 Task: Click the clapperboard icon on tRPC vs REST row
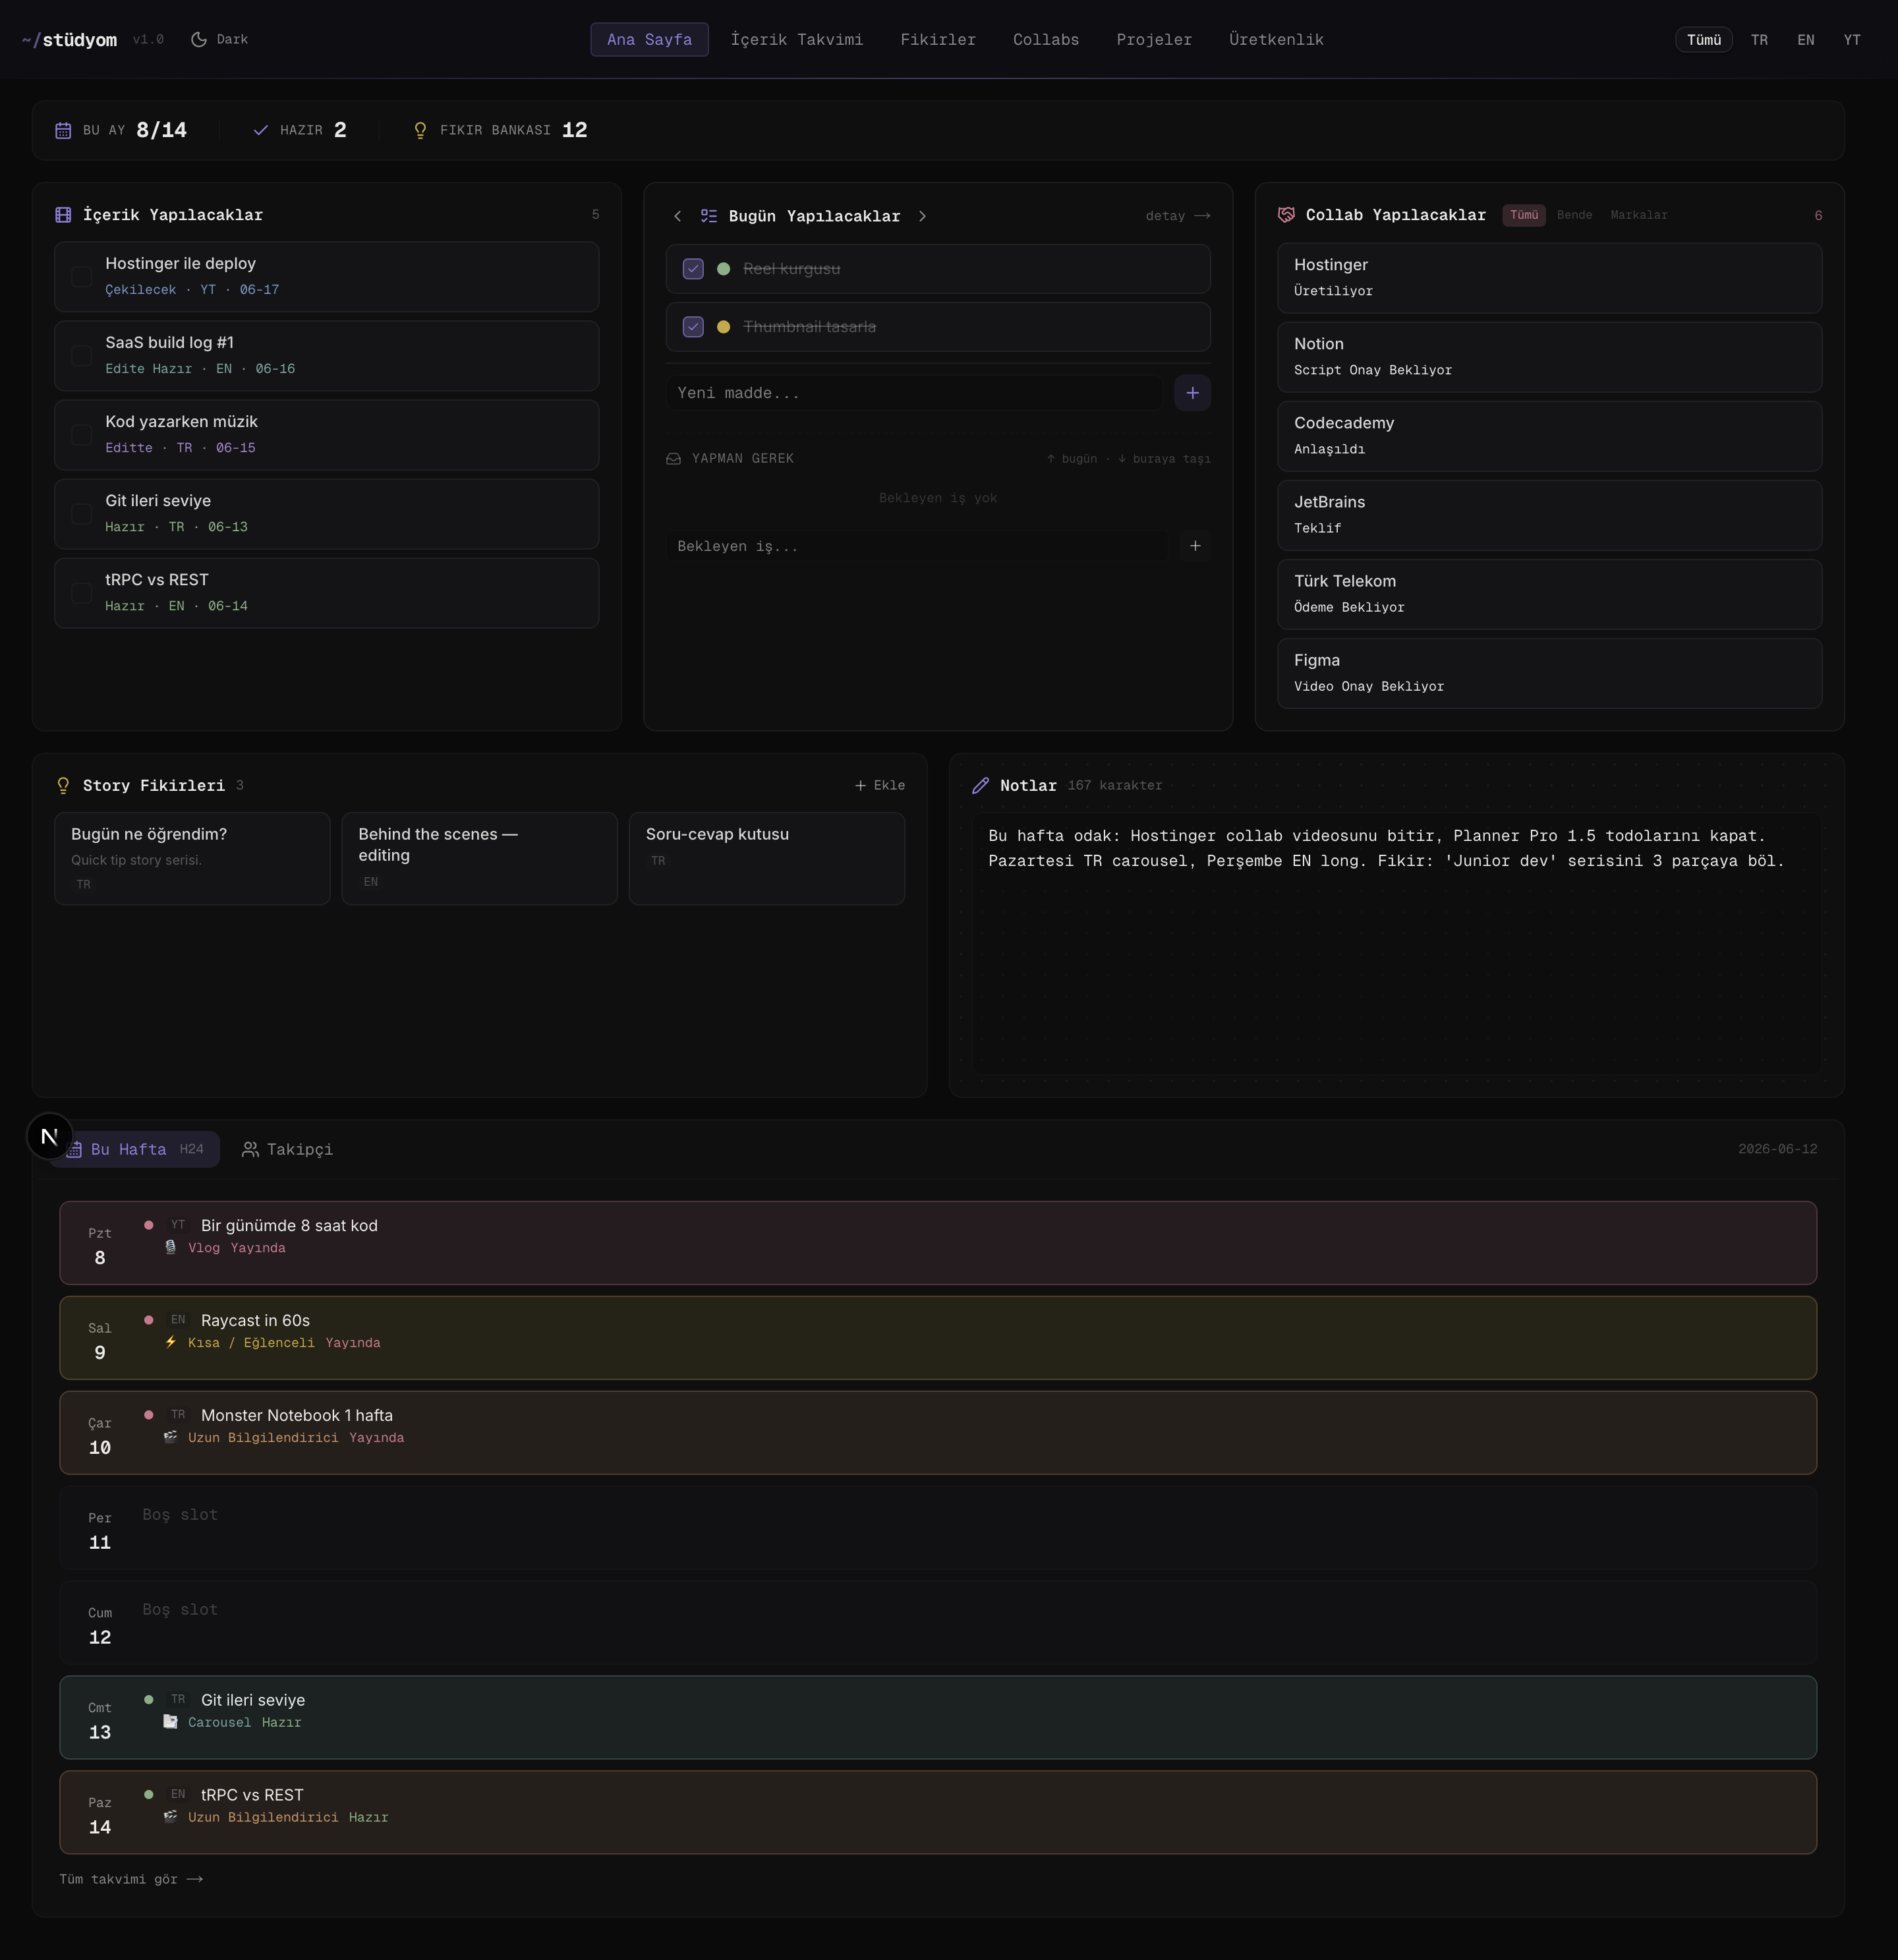tap(170, 1817)
